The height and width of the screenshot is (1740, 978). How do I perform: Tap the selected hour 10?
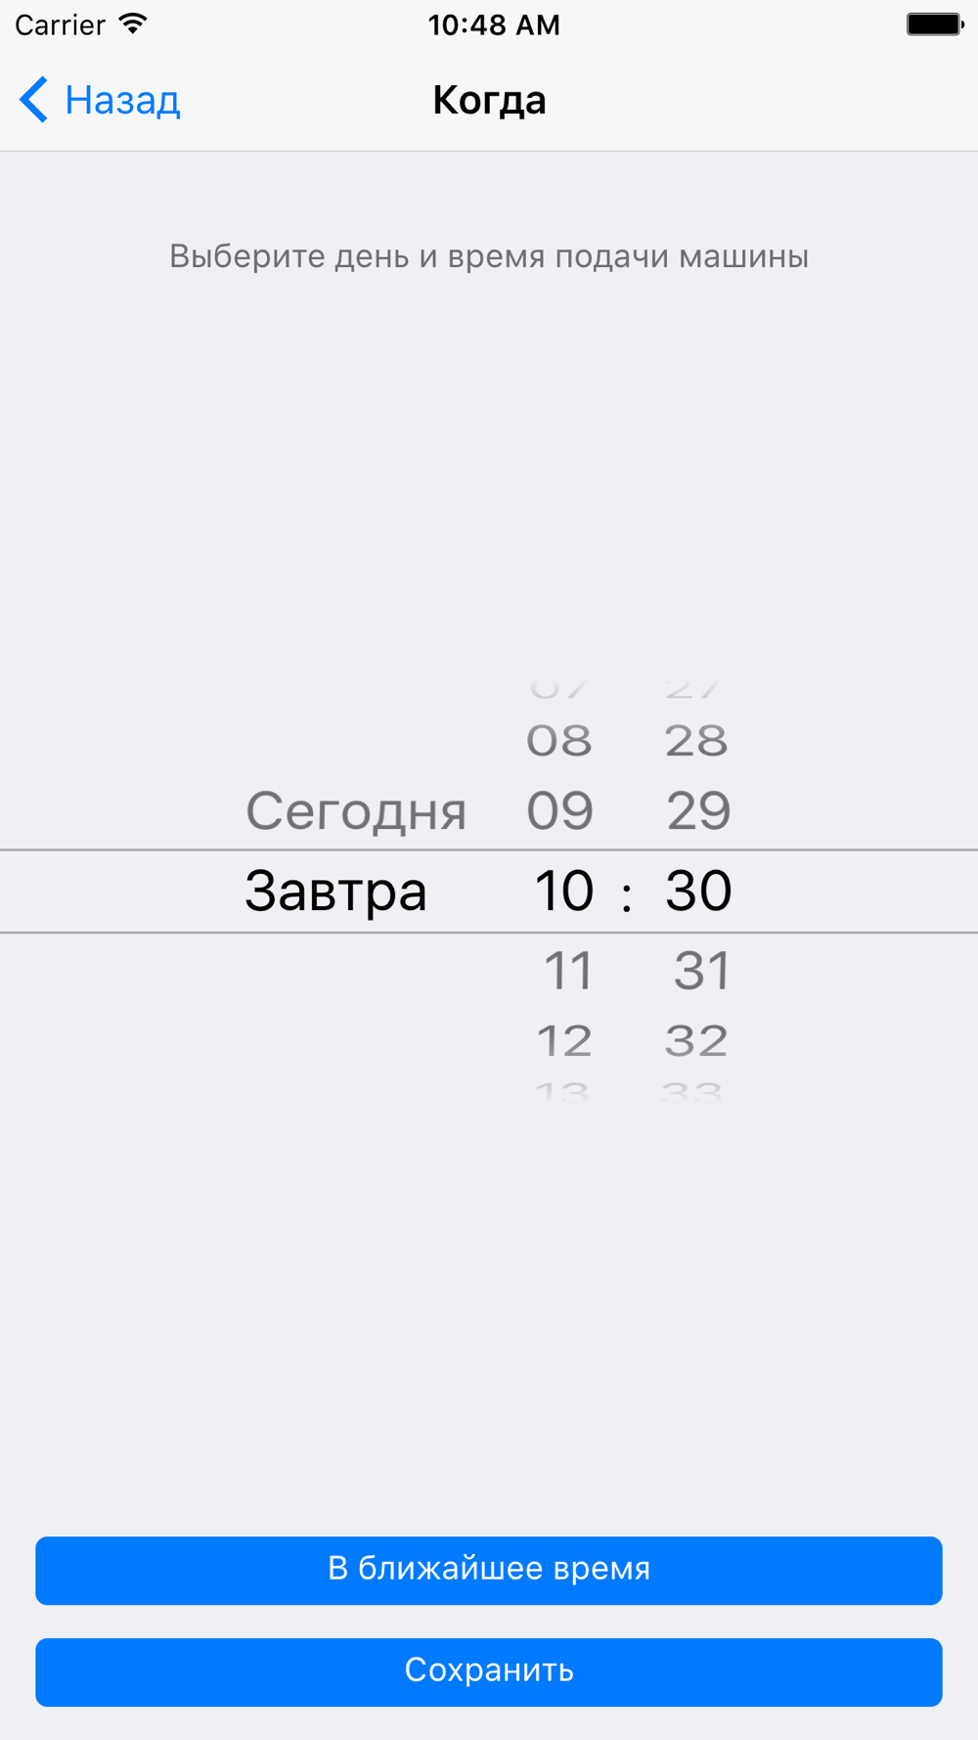[x=564, y=891]
